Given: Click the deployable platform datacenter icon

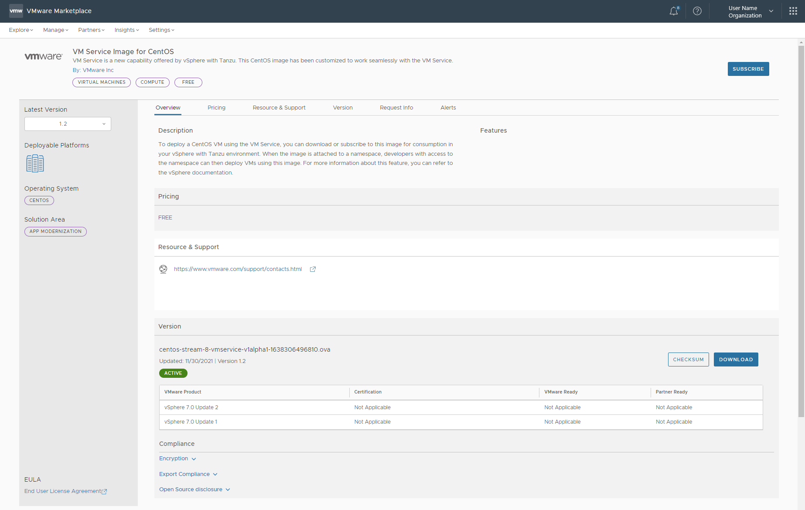Looking at the screenshot, I should [35, 164].
